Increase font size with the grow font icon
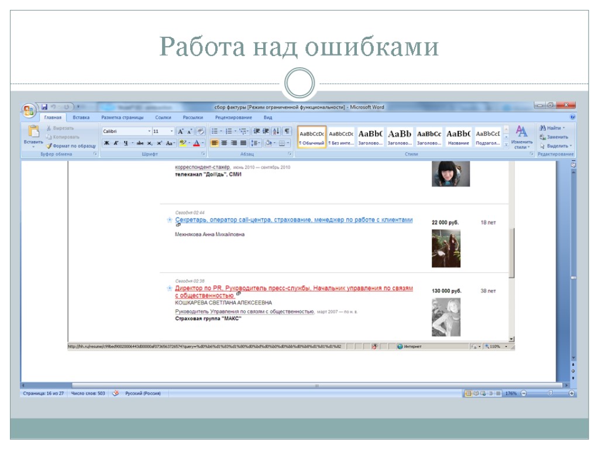The width and height of the screenshot is (599, 449). [181, 132]
